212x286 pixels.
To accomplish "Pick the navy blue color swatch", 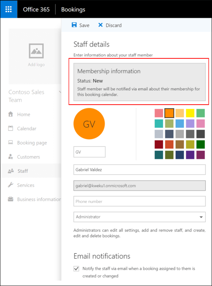I will tap(180, 155).
